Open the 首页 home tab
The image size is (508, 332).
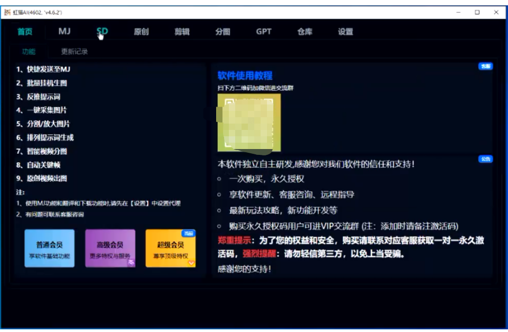click(25, 32)
